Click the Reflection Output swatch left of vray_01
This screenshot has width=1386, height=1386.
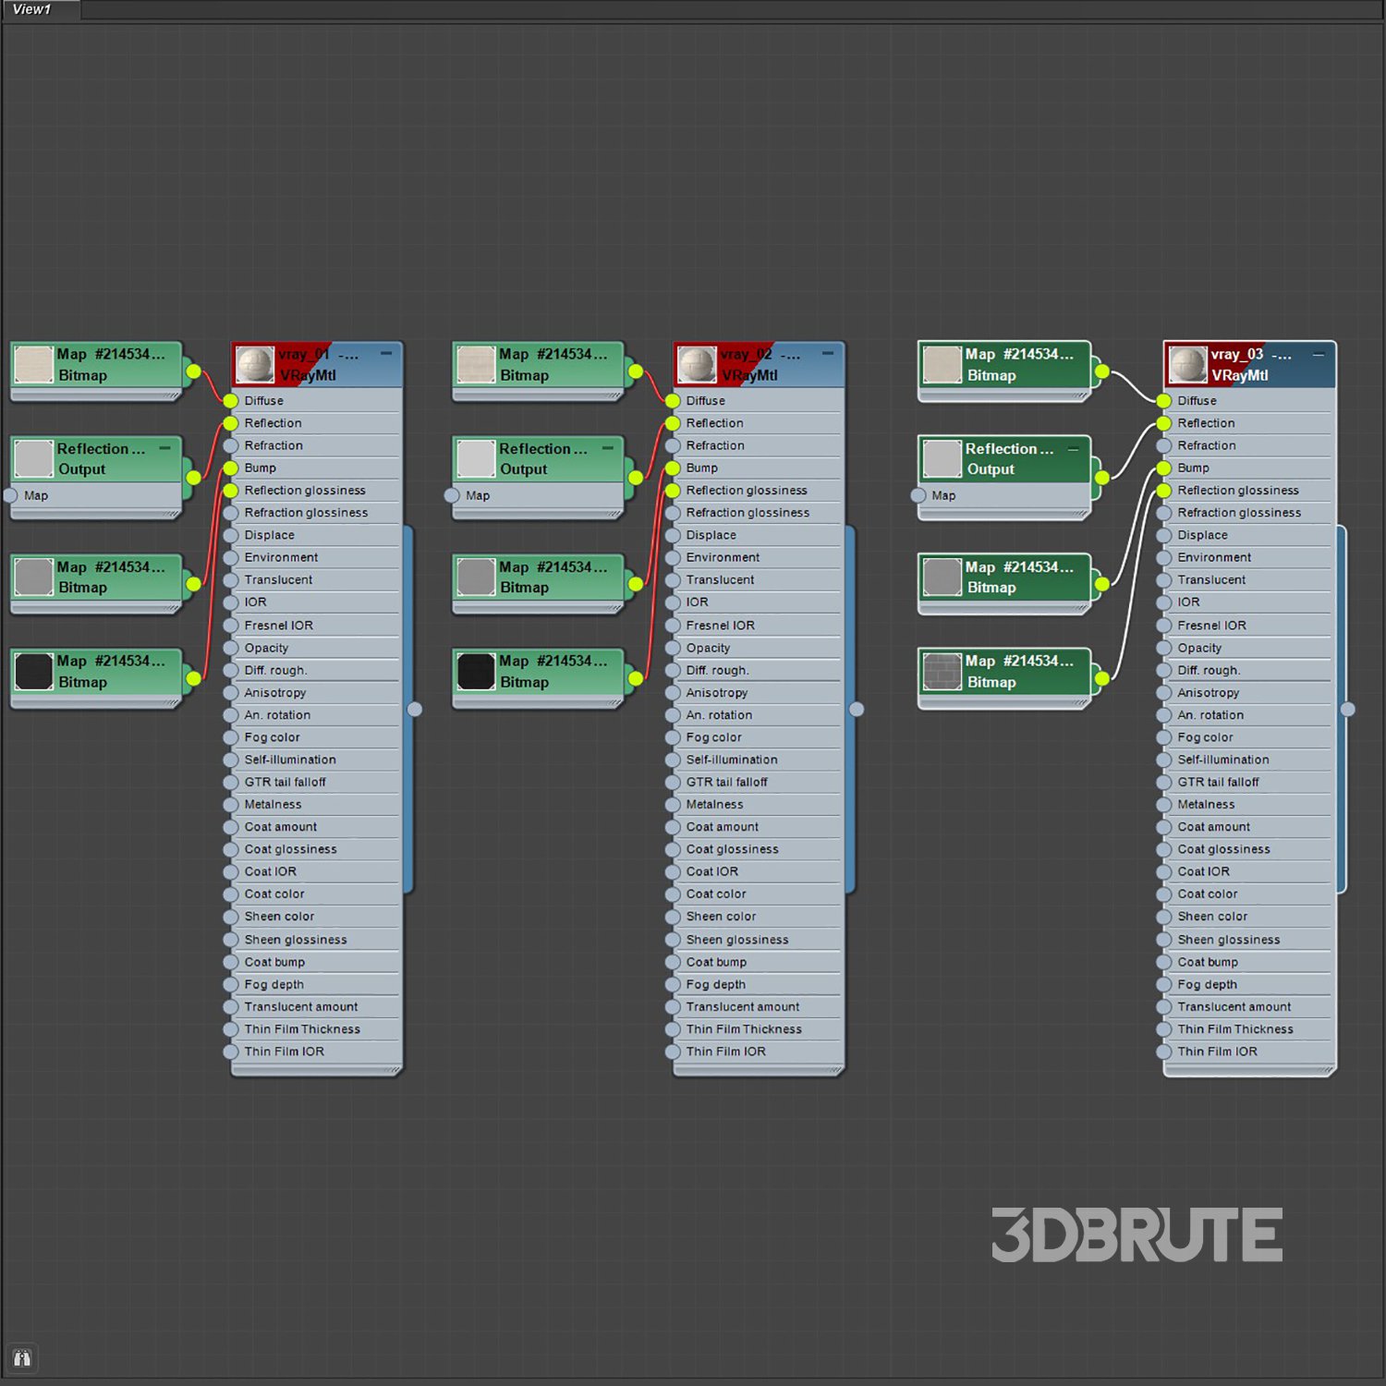coord(34,459)
